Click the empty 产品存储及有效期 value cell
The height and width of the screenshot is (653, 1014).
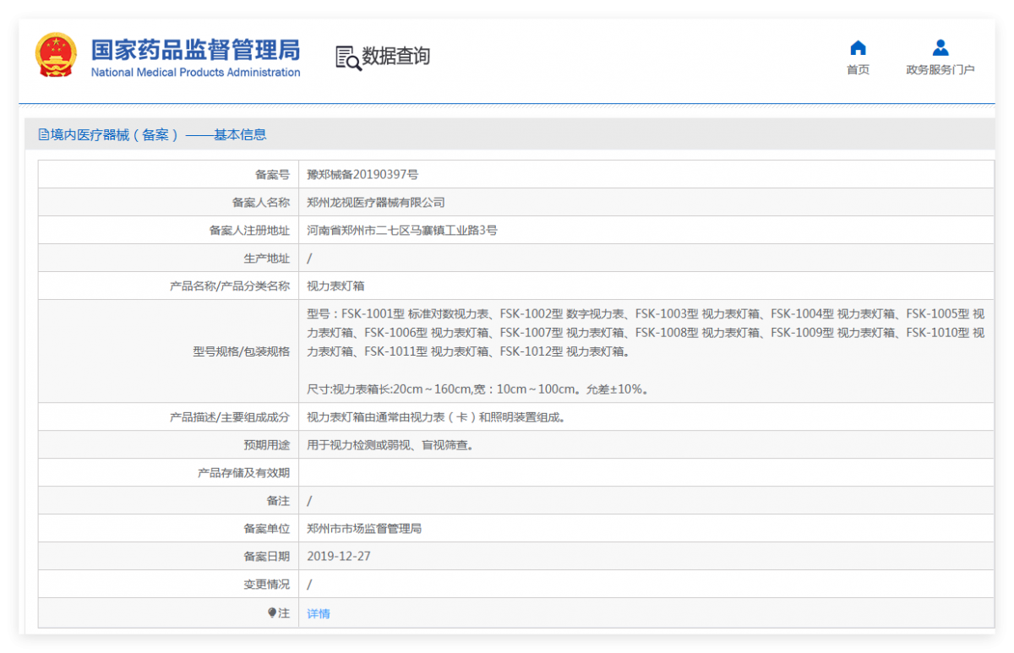(646, 473)
